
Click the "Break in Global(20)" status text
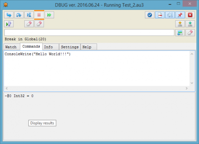coord(25,39)
